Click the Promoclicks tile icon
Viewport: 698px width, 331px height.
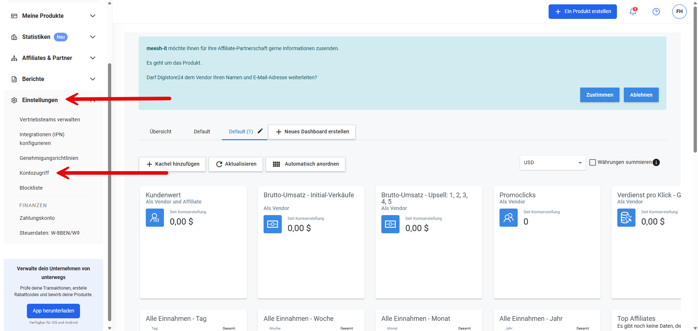point(509,218)
